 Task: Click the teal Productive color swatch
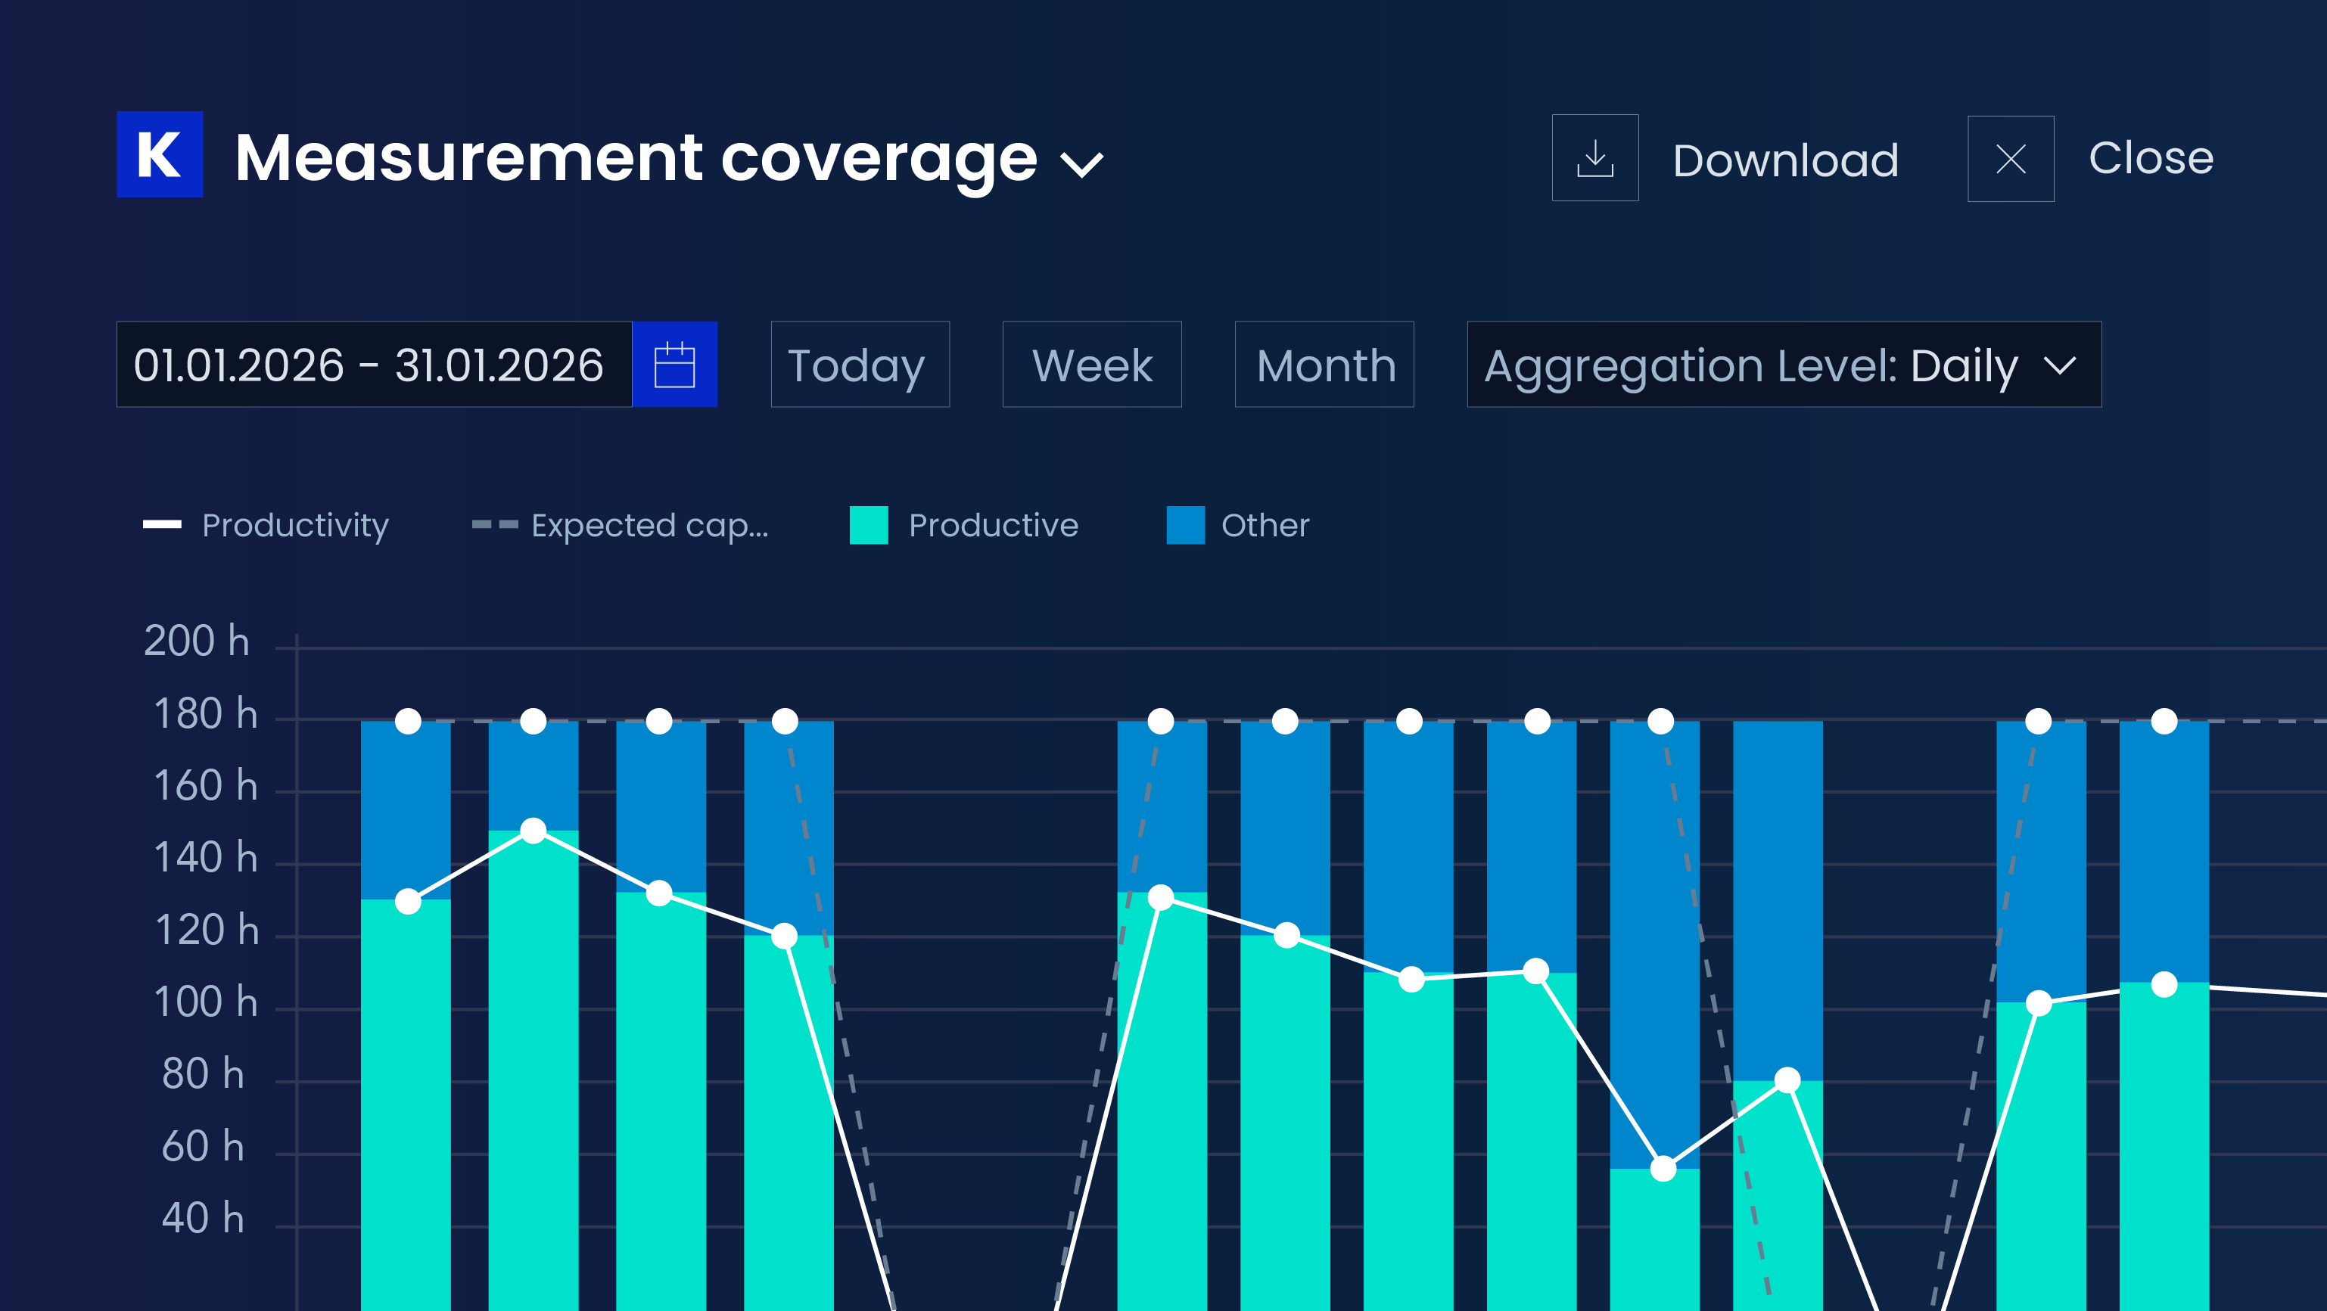coord(869,526)
